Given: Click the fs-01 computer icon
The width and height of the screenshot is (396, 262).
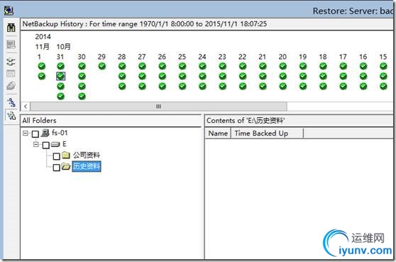Looking at the screenshot, I should click(x=45, y=133).
